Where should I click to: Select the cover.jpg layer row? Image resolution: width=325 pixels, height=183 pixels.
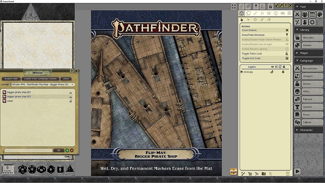(265, 72)
